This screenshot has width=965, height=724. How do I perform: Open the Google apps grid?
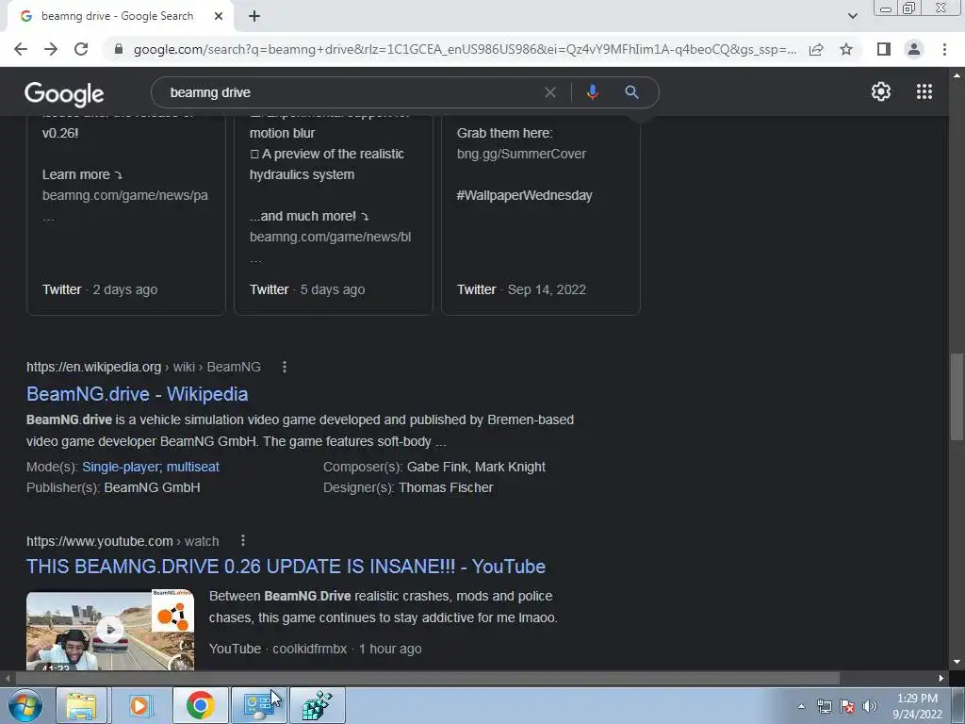click(x=924, y=91)
